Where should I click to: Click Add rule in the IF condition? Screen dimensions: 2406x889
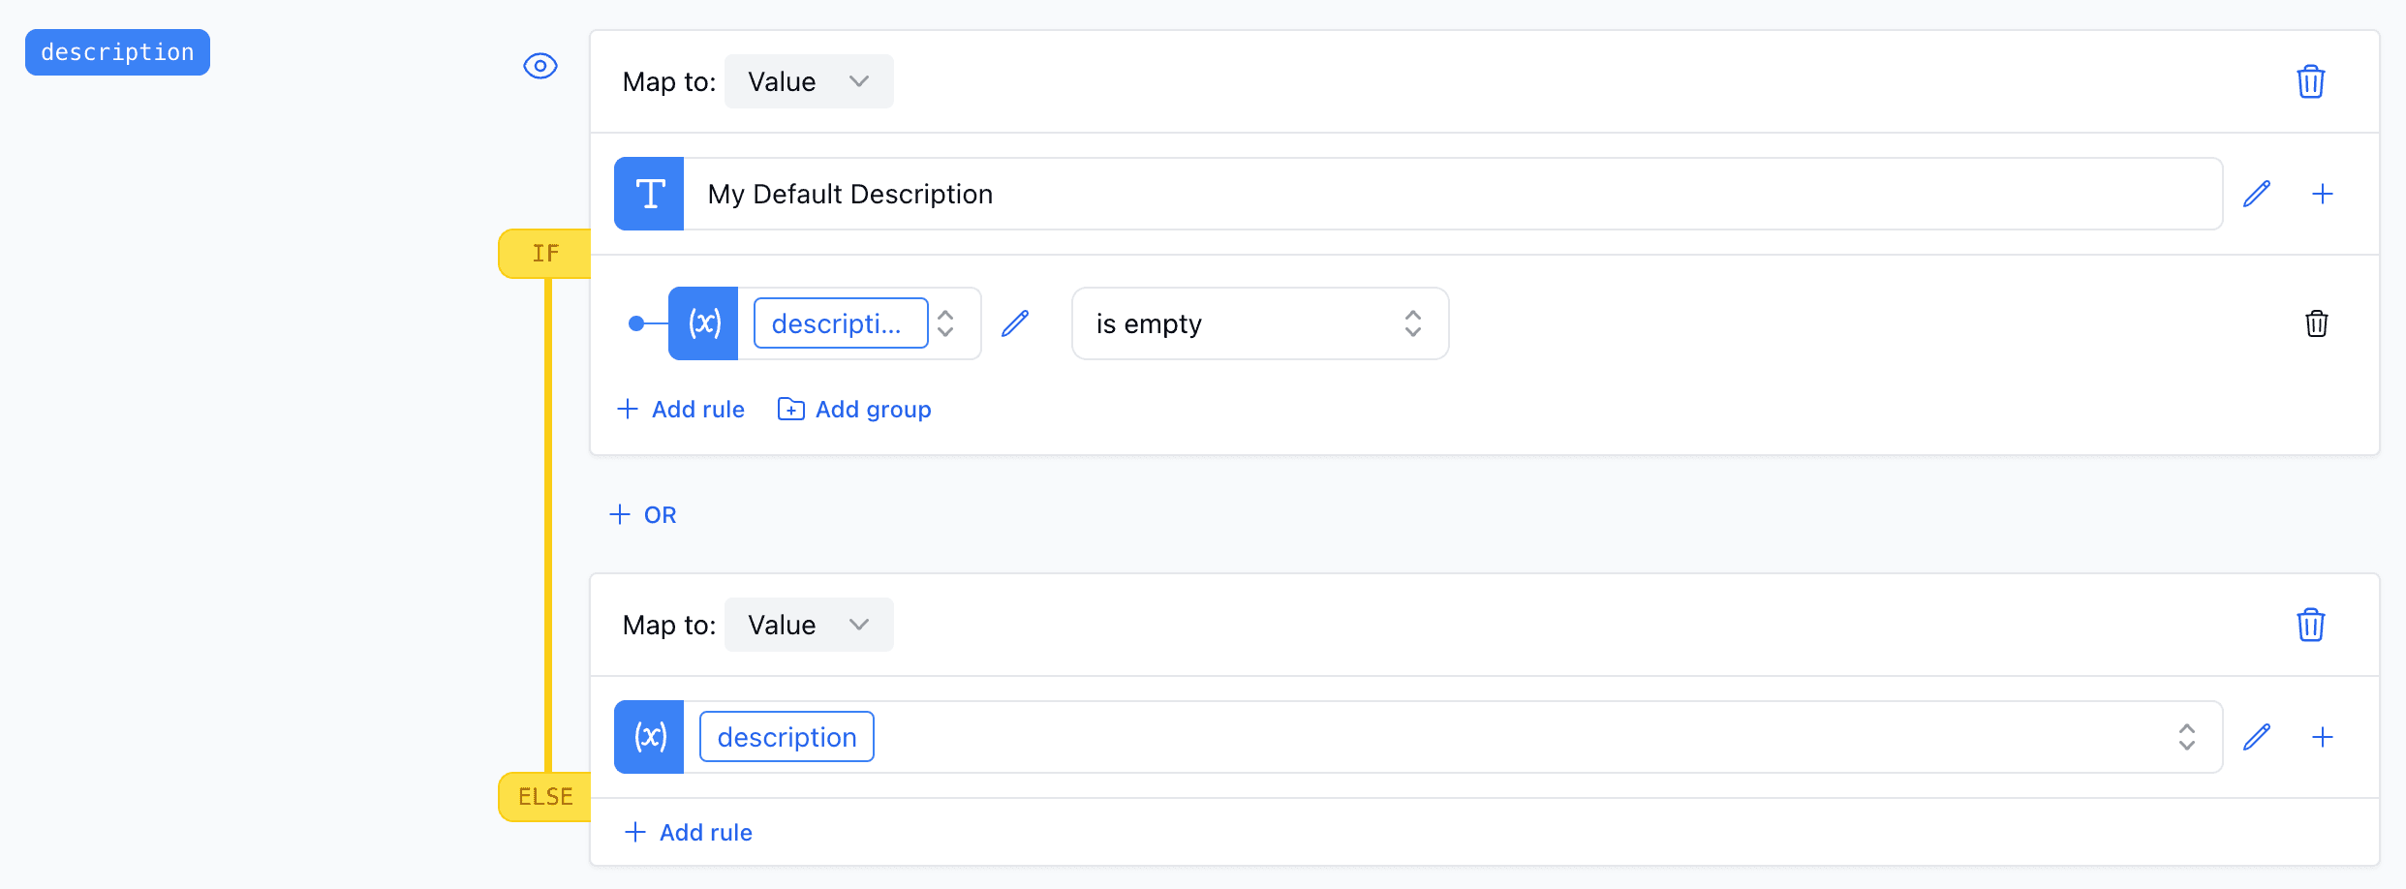[681, 409]
